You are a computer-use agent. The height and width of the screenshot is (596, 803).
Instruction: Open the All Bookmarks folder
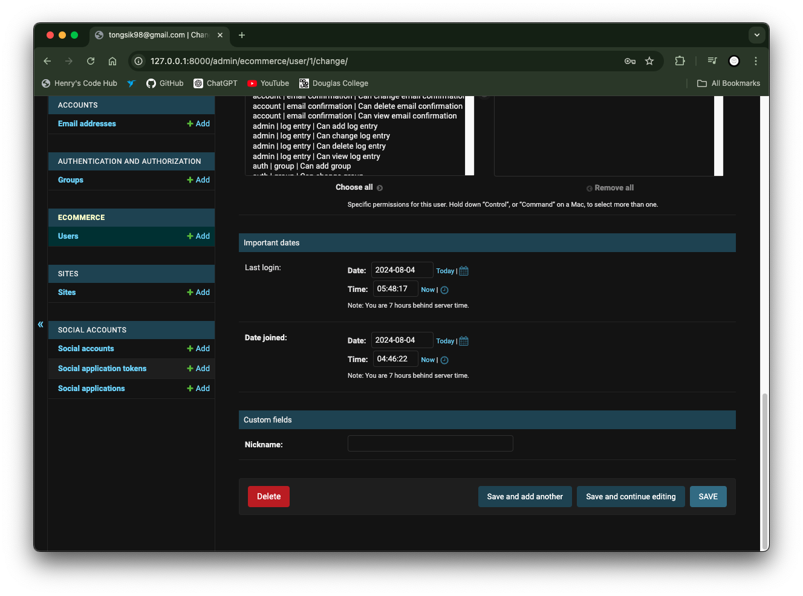coord(729,83)
